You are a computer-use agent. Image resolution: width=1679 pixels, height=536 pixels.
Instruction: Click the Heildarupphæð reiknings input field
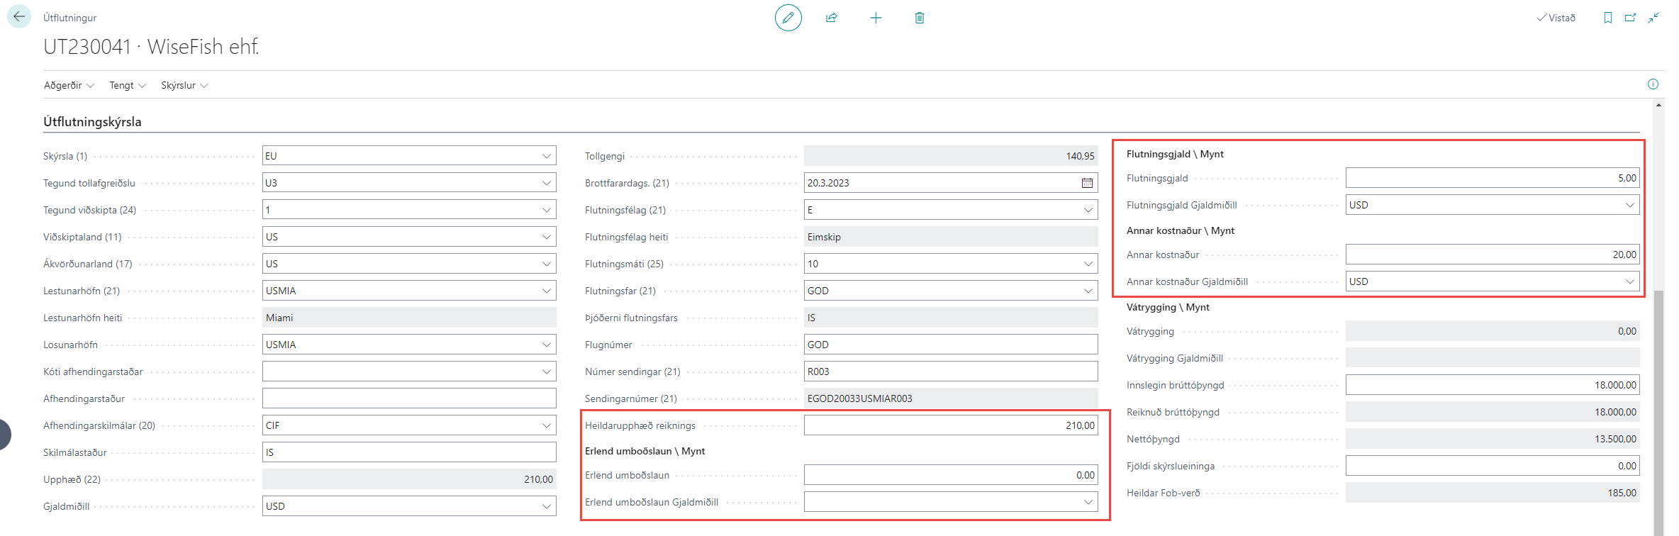tap(950, 425)
